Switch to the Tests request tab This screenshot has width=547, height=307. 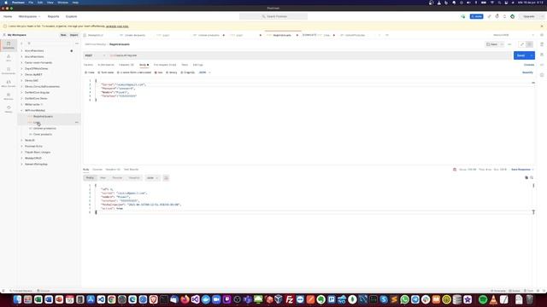click(185, 65)
